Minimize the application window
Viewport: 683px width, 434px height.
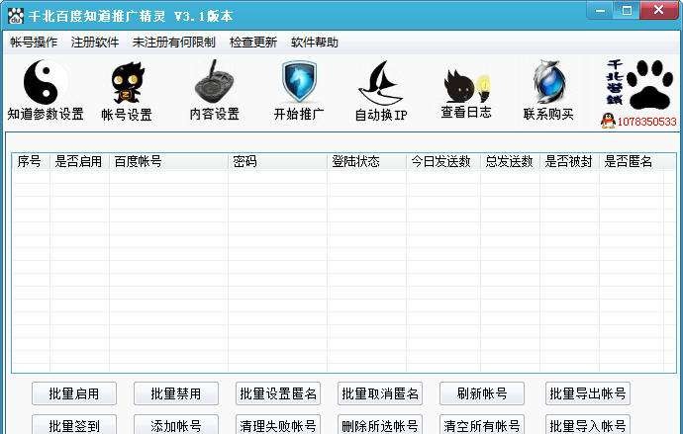[600, 10]
